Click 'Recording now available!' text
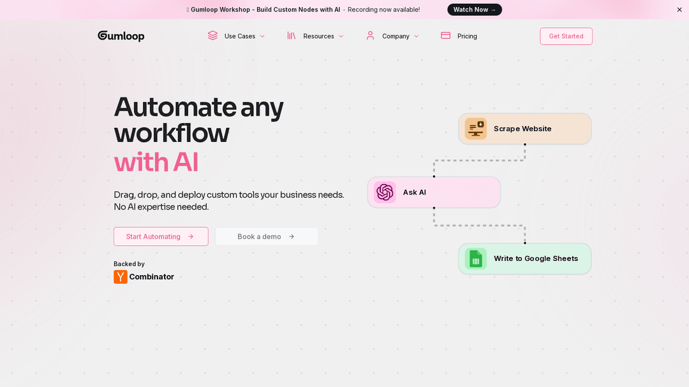The width and height of the screenshot is (689, 387). pos(383,10)
